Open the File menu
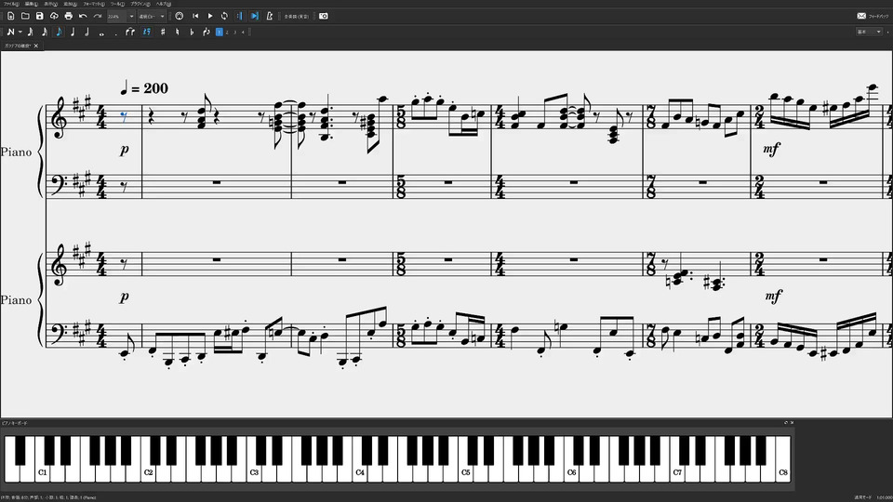 pos(10,4)
